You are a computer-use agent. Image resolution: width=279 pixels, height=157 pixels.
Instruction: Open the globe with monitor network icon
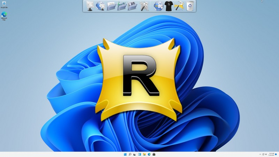[x=100, y=6]
